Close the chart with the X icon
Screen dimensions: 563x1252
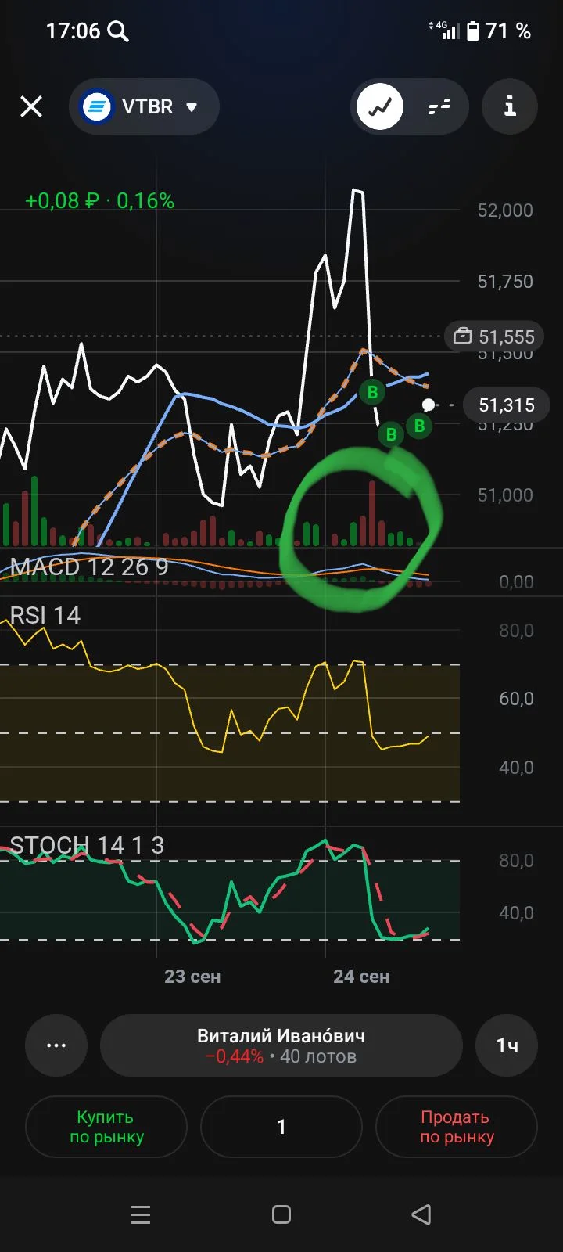tap(31, 106)
